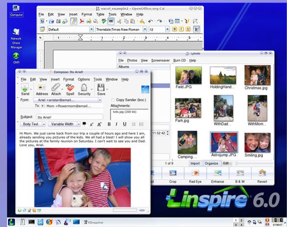Open the font size 12 dropdown
This screenshot has width=287, height=227.
coord(167,29)
